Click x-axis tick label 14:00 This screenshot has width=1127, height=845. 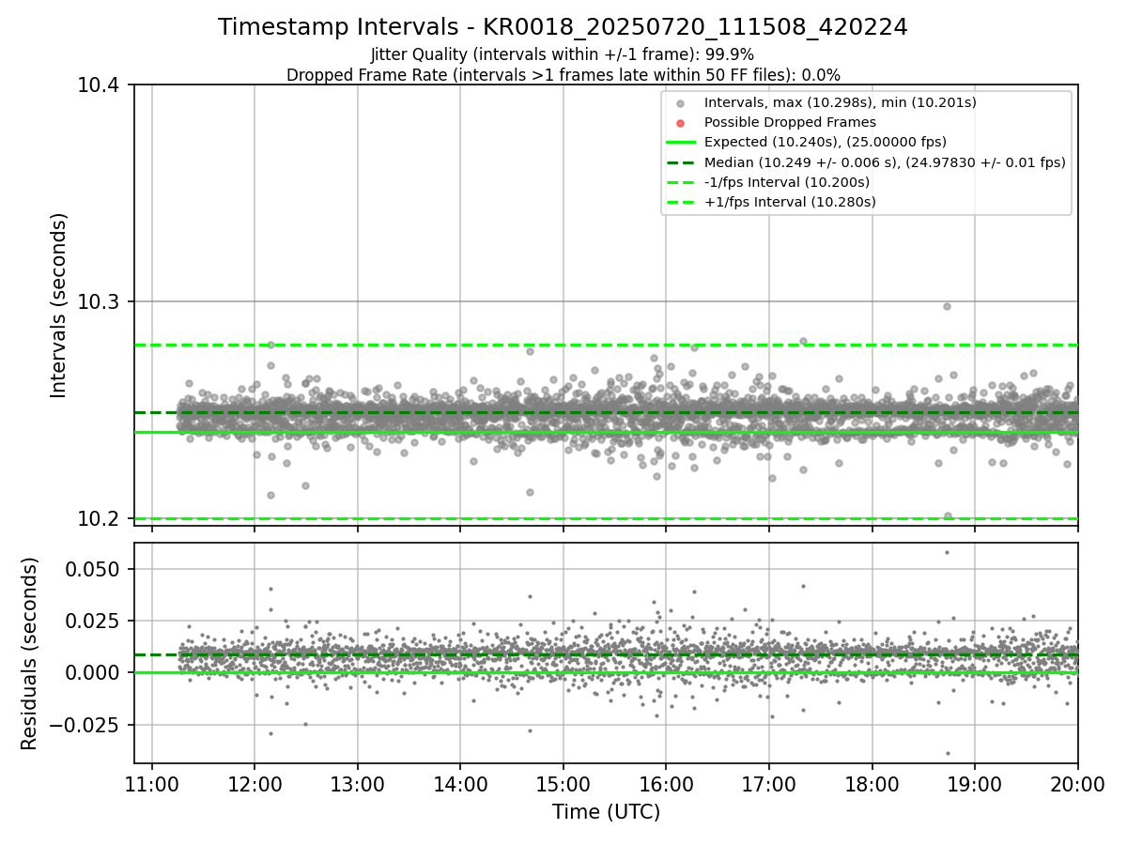460,784
